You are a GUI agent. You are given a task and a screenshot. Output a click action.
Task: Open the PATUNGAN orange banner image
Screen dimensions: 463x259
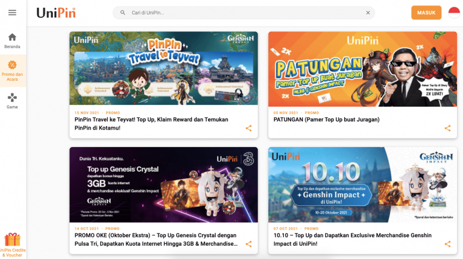pos(362,69)
